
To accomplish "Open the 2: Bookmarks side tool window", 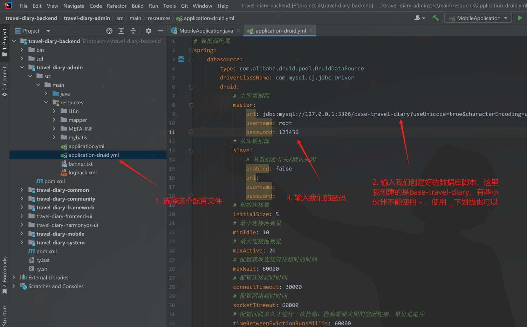I will tap(5, 275).
